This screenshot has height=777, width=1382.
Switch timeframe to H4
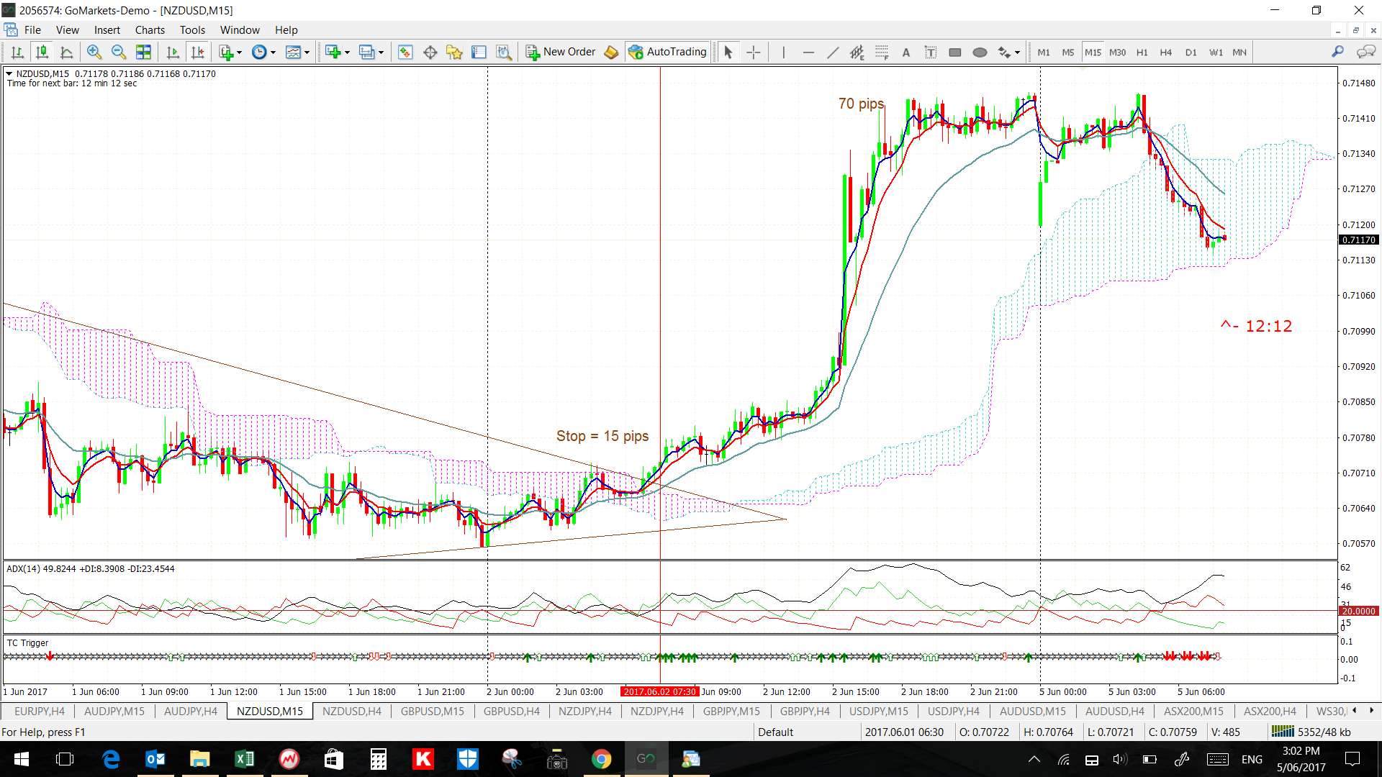coord(1166,52)
